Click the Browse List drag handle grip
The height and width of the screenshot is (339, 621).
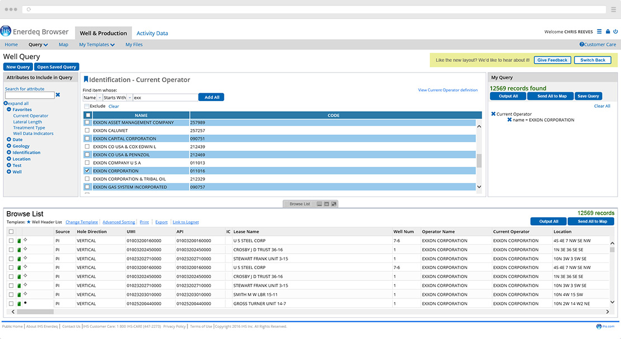(286, 204)
